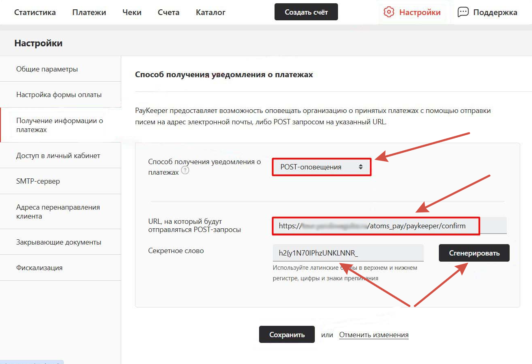This screenshot has height=364, width=532.
Task: Go to the SMTP-сервер settings
Action: tap(61, 181)
